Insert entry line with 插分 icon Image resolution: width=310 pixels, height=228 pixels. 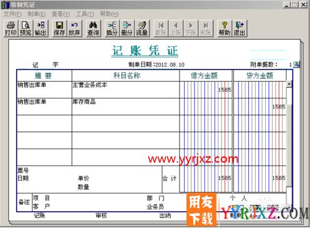(112, 29)
